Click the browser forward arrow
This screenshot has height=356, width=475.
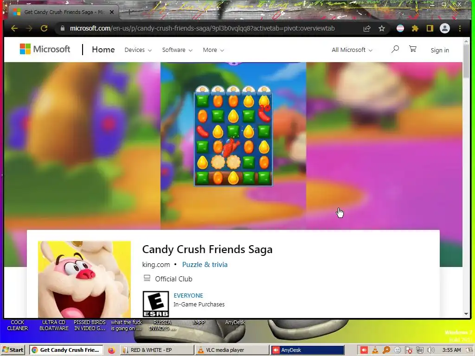tap(29, 28)
